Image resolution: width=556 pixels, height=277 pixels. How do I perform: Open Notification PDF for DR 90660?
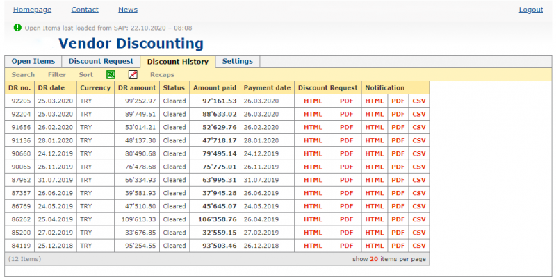coord(398,153)
